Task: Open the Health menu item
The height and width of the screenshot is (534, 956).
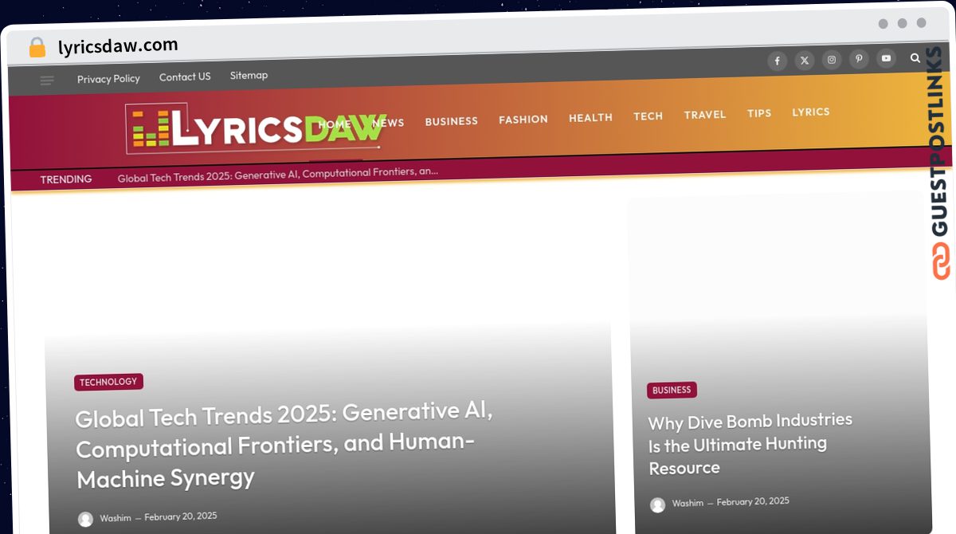Action: click(590, 117)
